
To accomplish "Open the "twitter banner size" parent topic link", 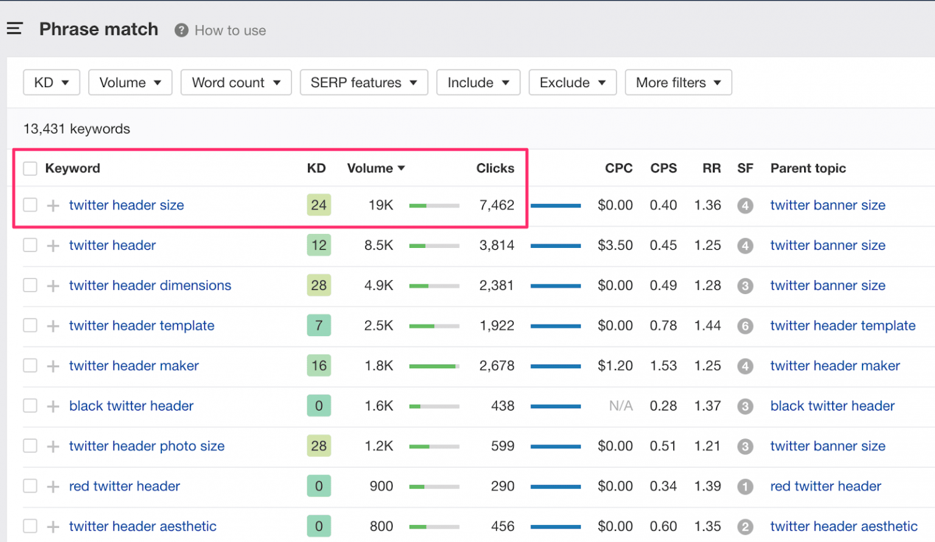I will tap(827, 205).
